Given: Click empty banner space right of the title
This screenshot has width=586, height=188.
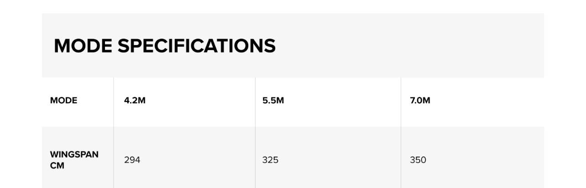Looking at the screenshot, I should [x=411, y=46].
